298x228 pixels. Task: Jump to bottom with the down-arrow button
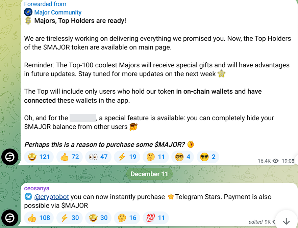(x=286, y=221)
